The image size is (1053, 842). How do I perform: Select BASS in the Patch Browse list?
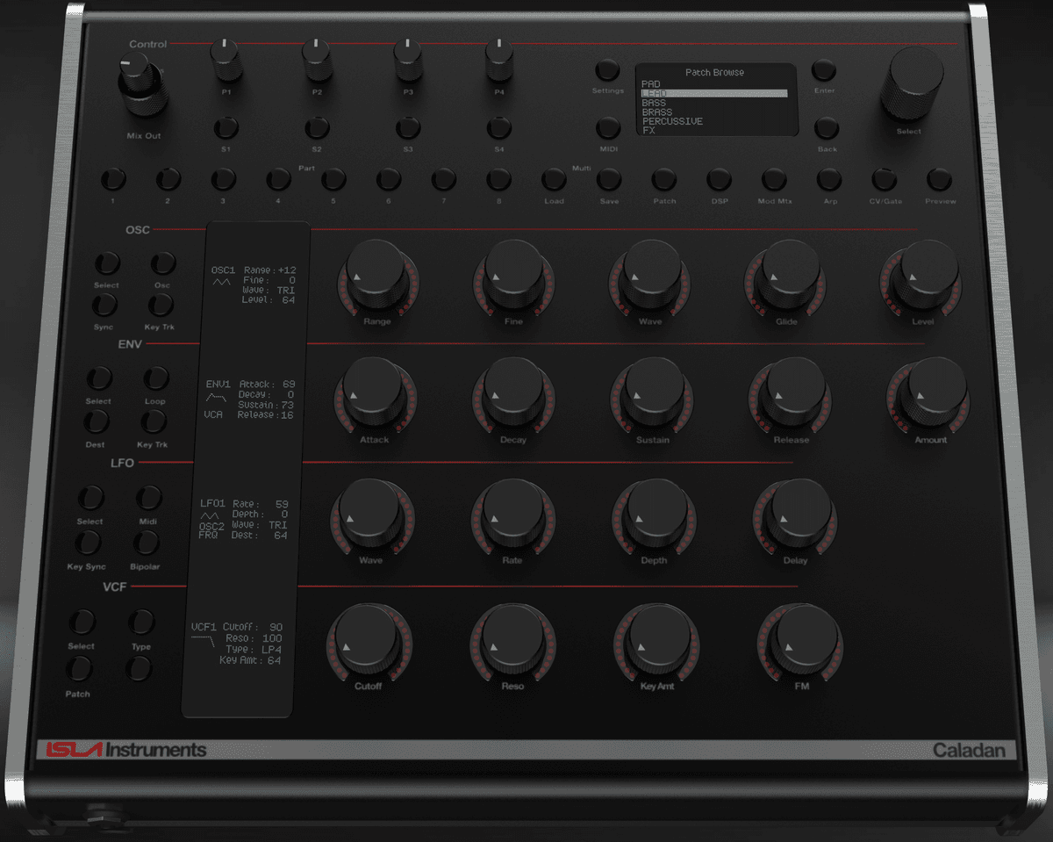point(655,103)
